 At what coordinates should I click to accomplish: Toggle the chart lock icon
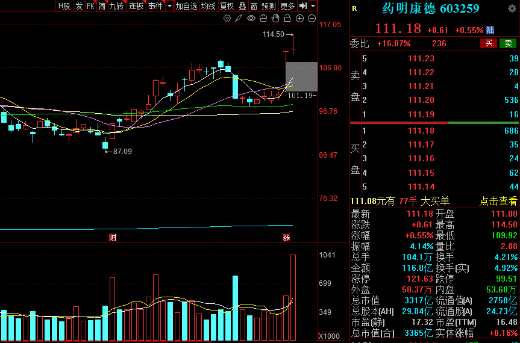pos(287,19)
